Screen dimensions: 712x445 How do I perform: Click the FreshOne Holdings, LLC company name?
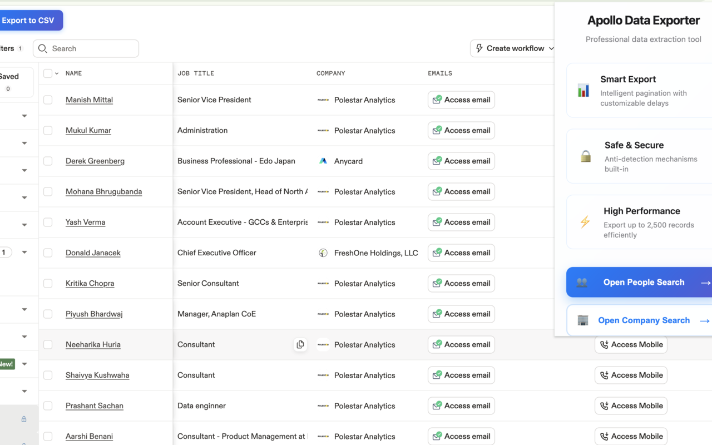coord(376,253)
